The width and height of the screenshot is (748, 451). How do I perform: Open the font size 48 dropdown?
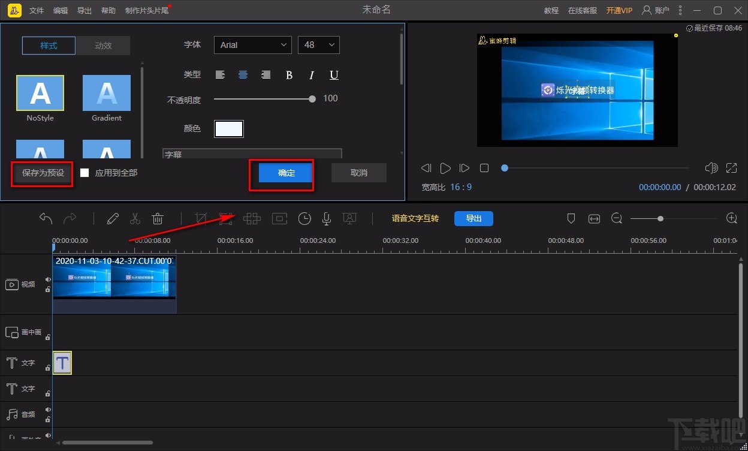319,45
